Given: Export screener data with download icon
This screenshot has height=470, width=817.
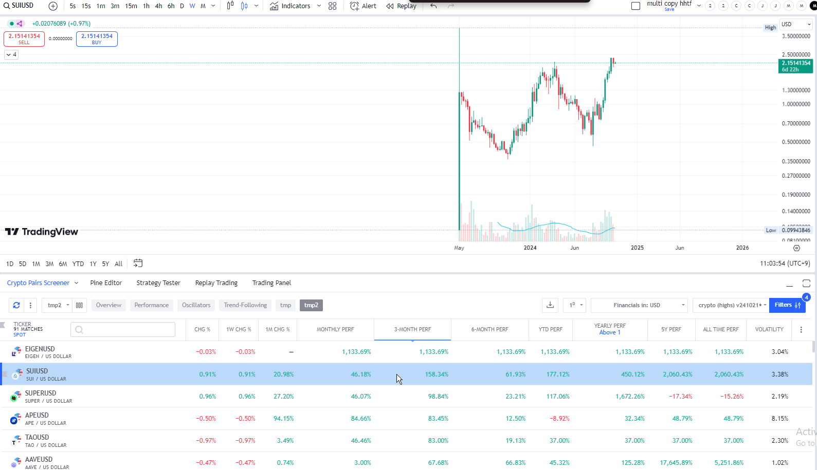Looking at the screenshot, I should pyautogui.click(x=550, y=305).
